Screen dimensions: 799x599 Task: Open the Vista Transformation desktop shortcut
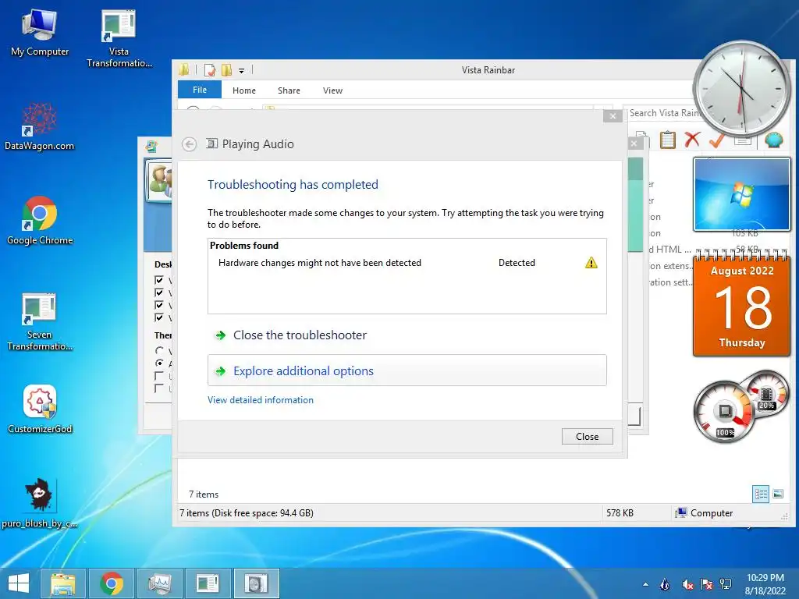click(x=119, y=38)
